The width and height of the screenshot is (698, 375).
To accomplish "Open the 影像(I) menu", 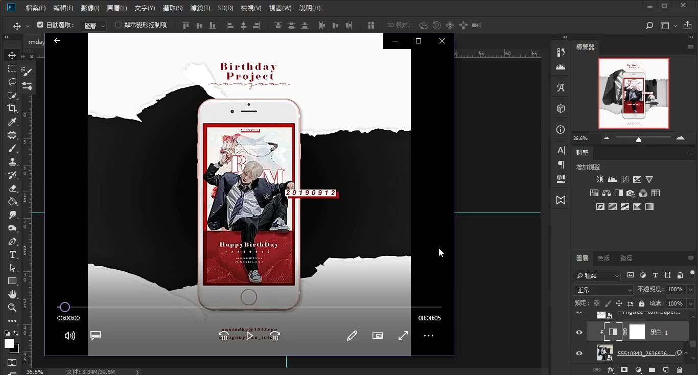I will [90, 8].
